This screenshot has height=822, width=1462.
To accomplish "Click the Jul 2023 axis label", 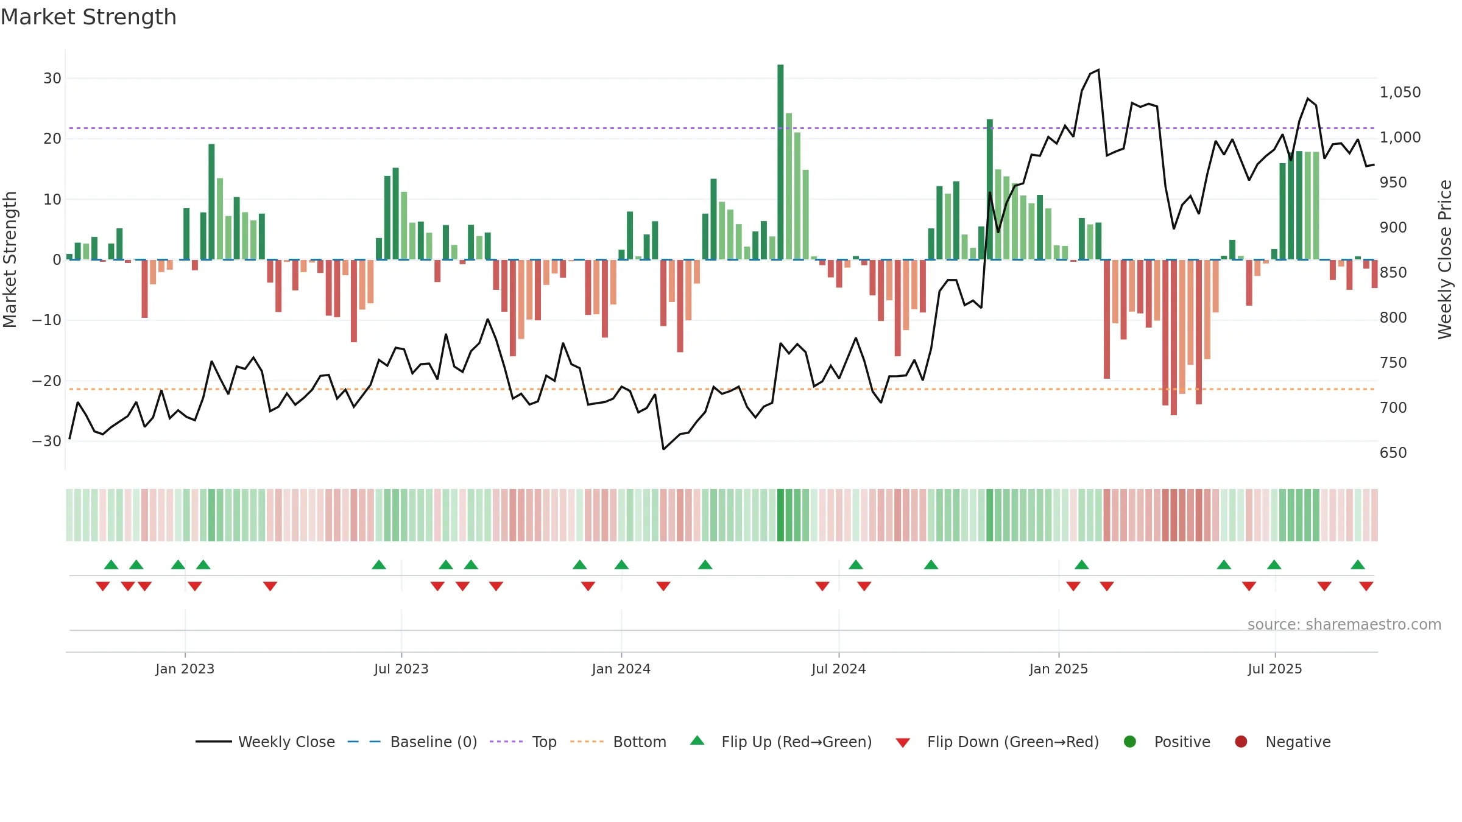I will 401,669.
